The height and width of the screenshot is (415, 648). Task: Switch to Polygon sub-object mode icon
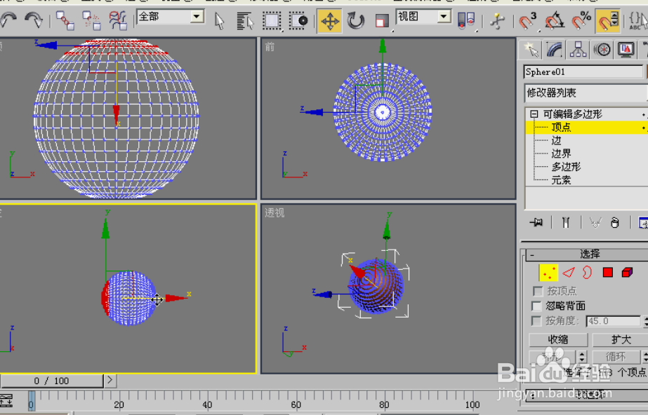click(x=608, y=272)
